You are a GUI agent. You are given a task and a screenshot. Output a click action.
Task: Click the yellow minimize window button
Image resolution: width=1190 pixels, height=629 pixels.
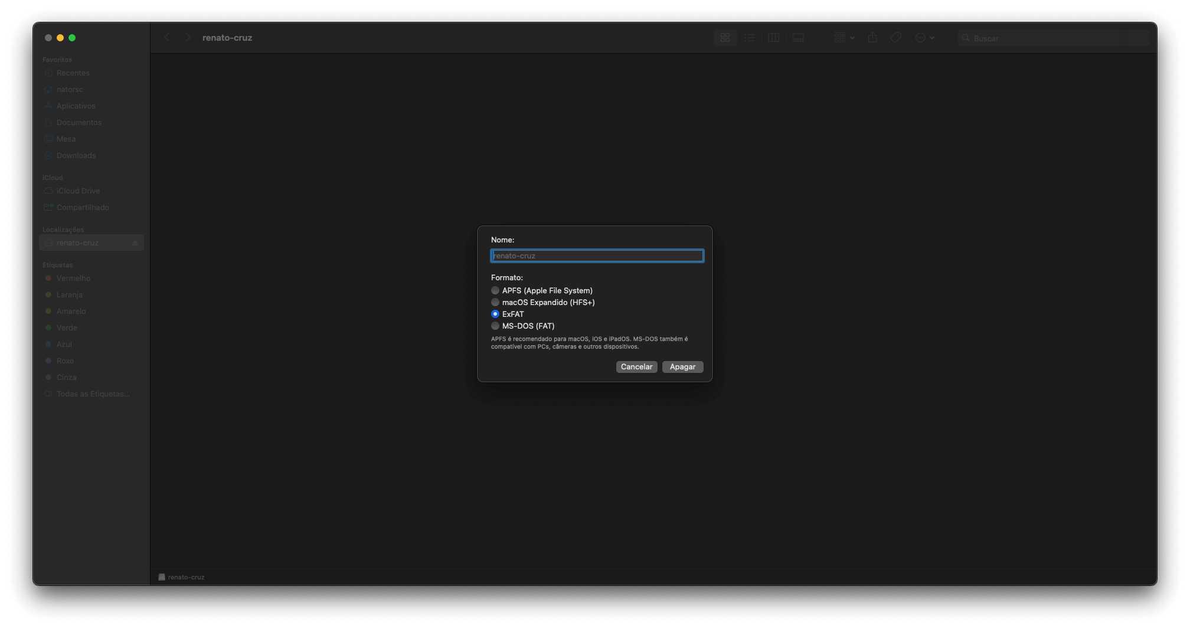point(60,38)
